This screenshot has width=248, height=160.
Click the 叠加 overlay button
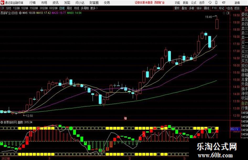(184, 8)
